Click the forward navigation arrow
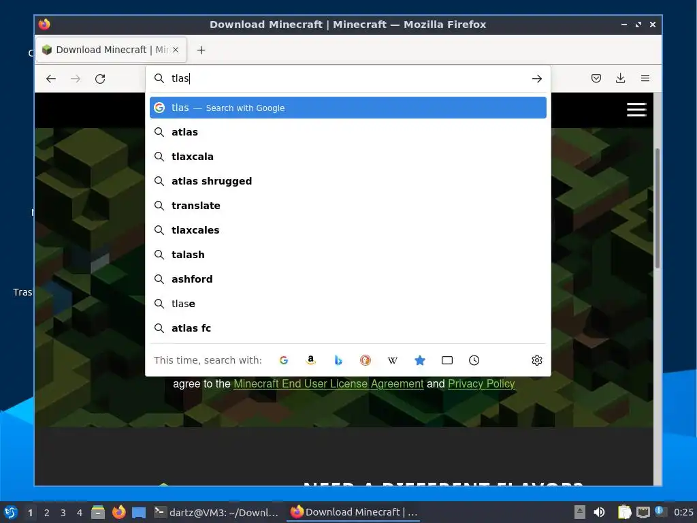Viewport: 697px width, 523px height. (x=76, y=79)
